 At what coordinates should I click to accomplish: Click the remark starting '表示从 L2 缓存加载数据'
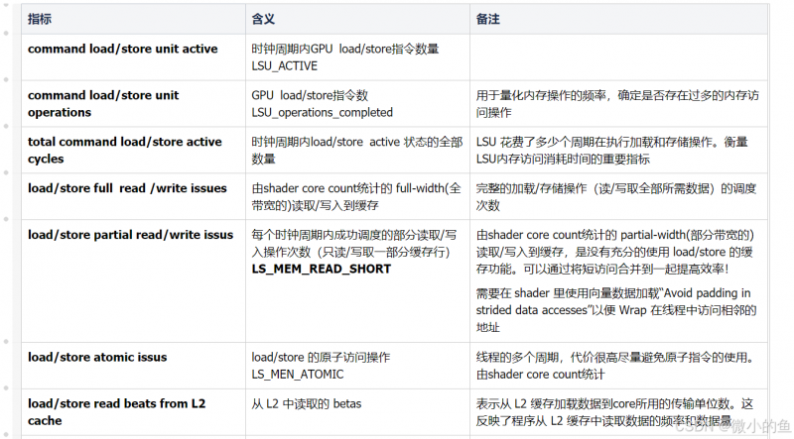pos(618,412)
